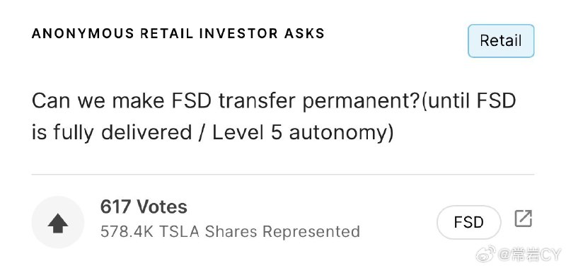This screenshot has width=566, height=268.
Task: Select the FSD topic tag
Action: (468, 222)
